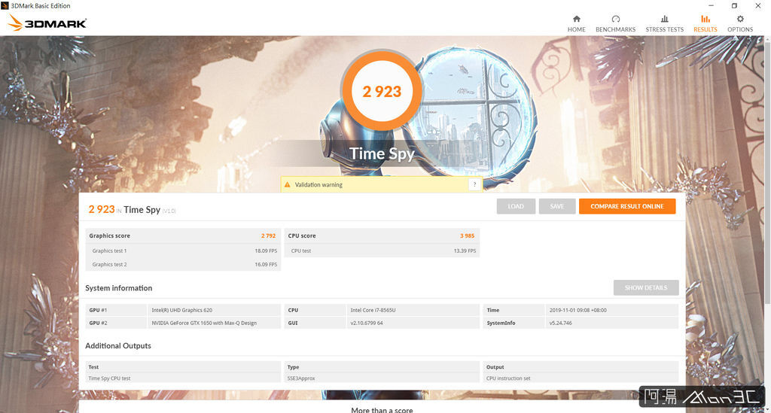Screen dimensions: 771x413
Task: Click the SSE3Approx type cell
Action: tap(382, 378)
